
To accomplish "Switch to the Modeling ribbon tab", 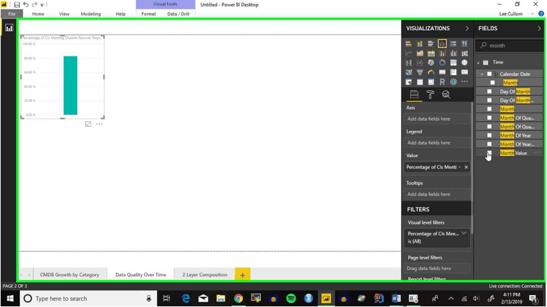I will [x=90, y=14].
